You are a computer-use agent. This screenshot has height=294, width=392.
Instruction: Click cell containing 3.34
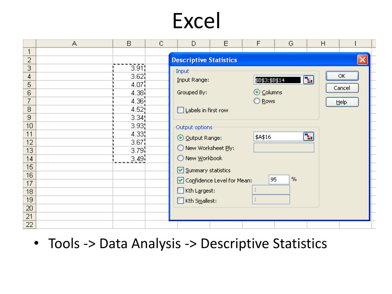pyautogui.click(x=129, y=118)
